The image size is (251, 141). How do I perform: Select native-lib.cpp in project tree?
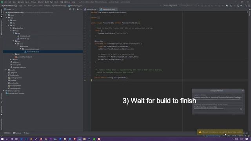(x=23, y=38)
